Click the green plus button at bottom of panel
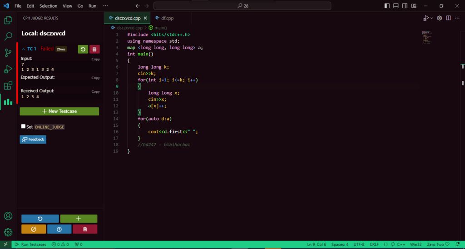 [79, 219]
